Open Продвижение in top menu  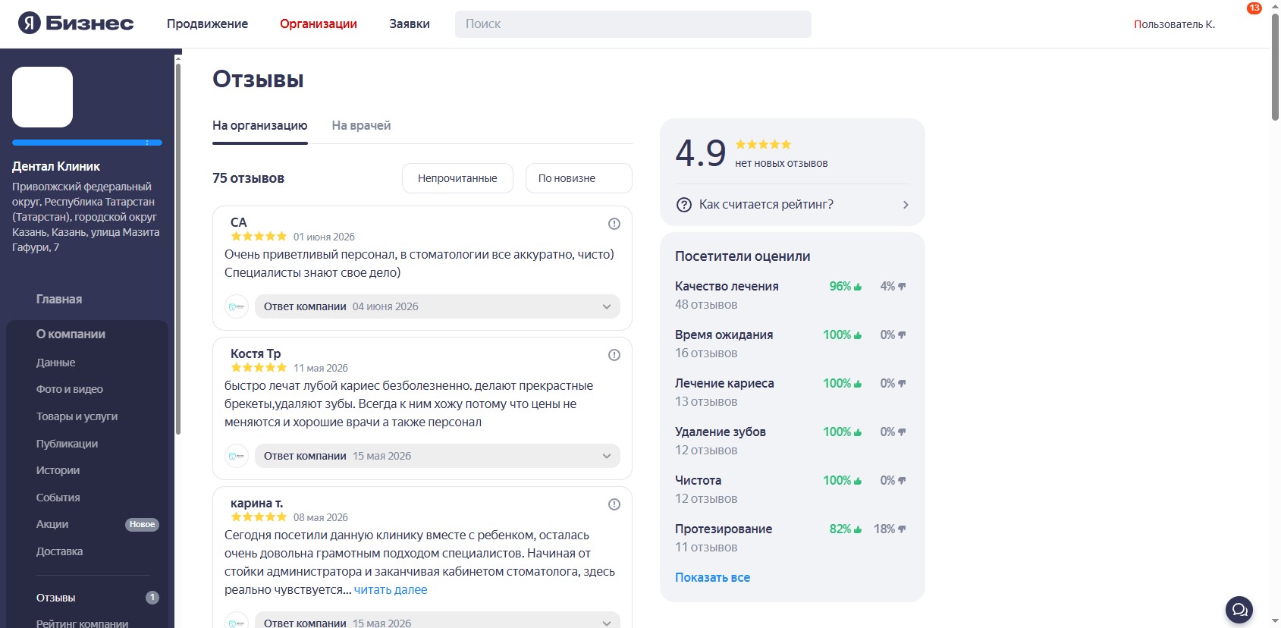pyautogui.click(x=207, y=24)
